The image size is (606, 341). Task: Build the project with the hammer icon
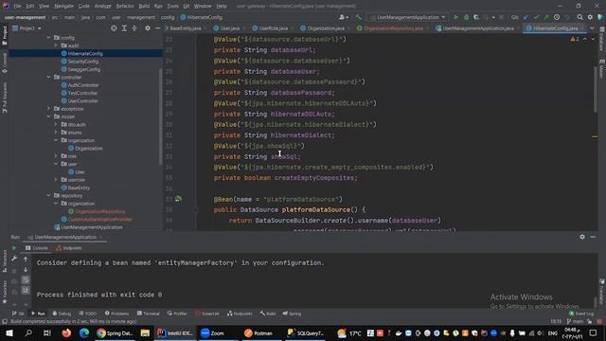tap(359, 17)
